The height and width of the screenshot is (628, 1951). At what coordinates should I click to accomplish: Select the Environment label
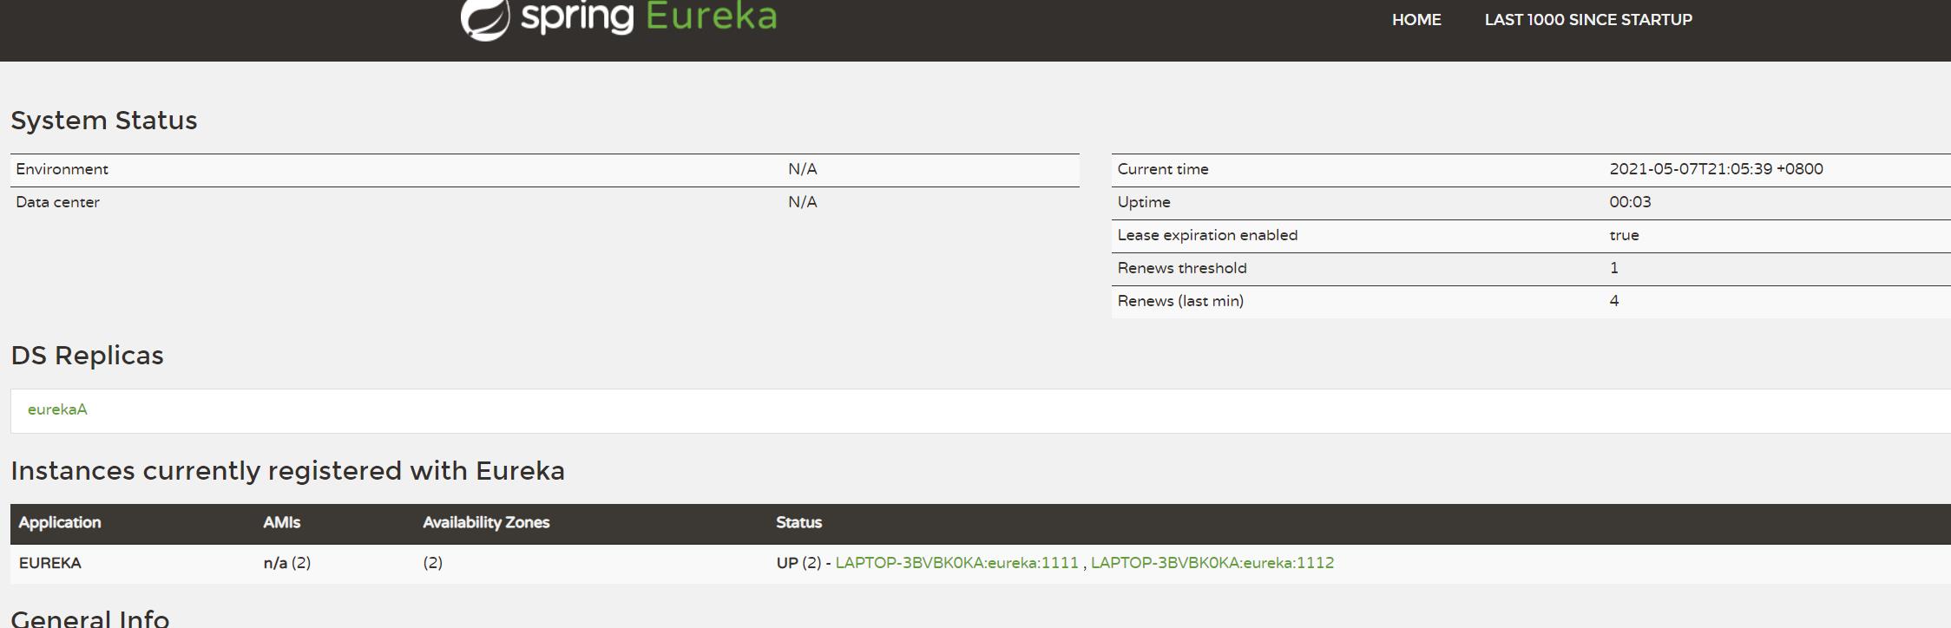(x=62, y=169)
